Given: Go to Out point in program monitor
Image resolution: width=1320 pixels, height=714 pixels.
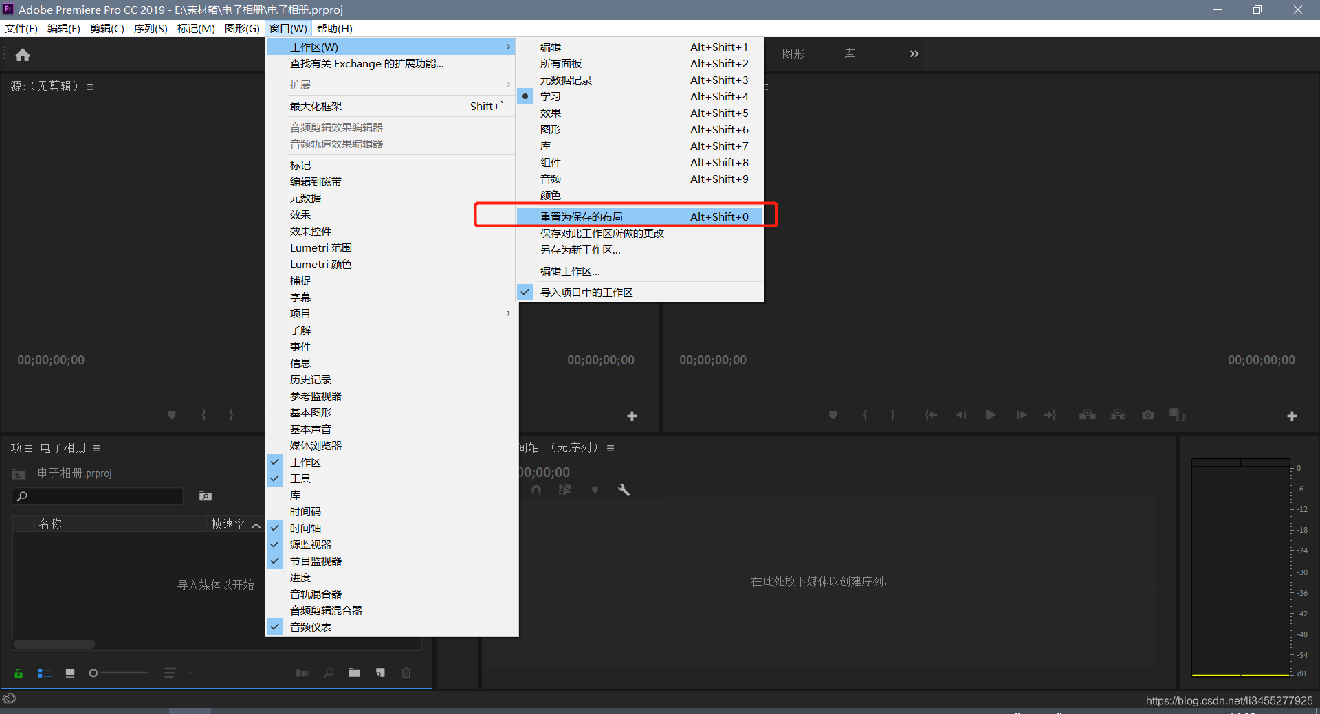Looking at the screenshot, I should (1050, 415).
